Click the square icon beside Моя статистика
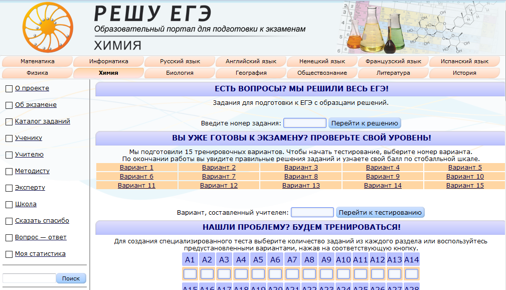Viewport: 506px width, 290px height. point(9,254)
